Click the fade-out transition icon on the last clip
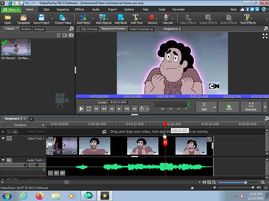Viewport: 269px width, 201px height. (x=209, y=139)
